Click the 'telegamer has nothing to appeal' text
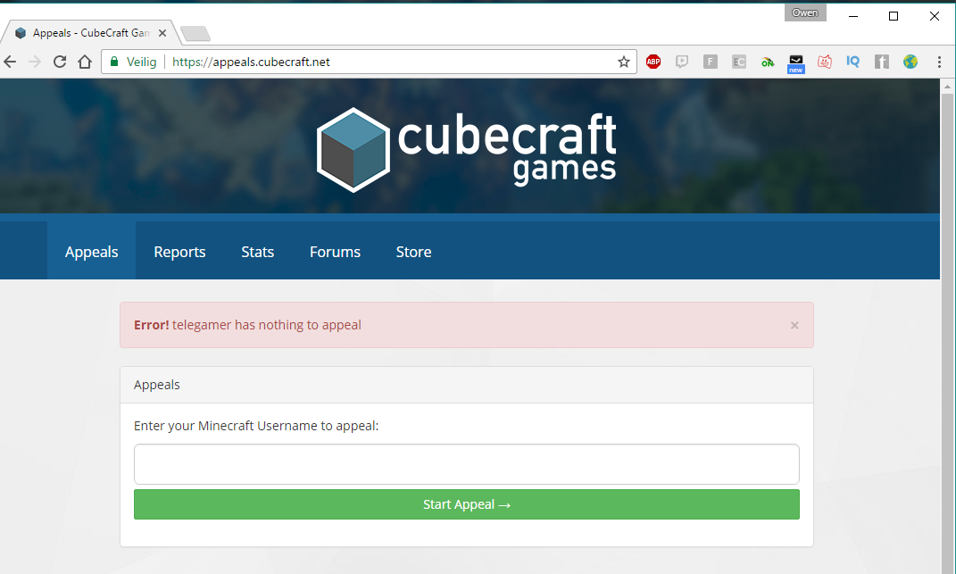Image resolution: width=956 pixels, height=574 pixels. point(266,325)
